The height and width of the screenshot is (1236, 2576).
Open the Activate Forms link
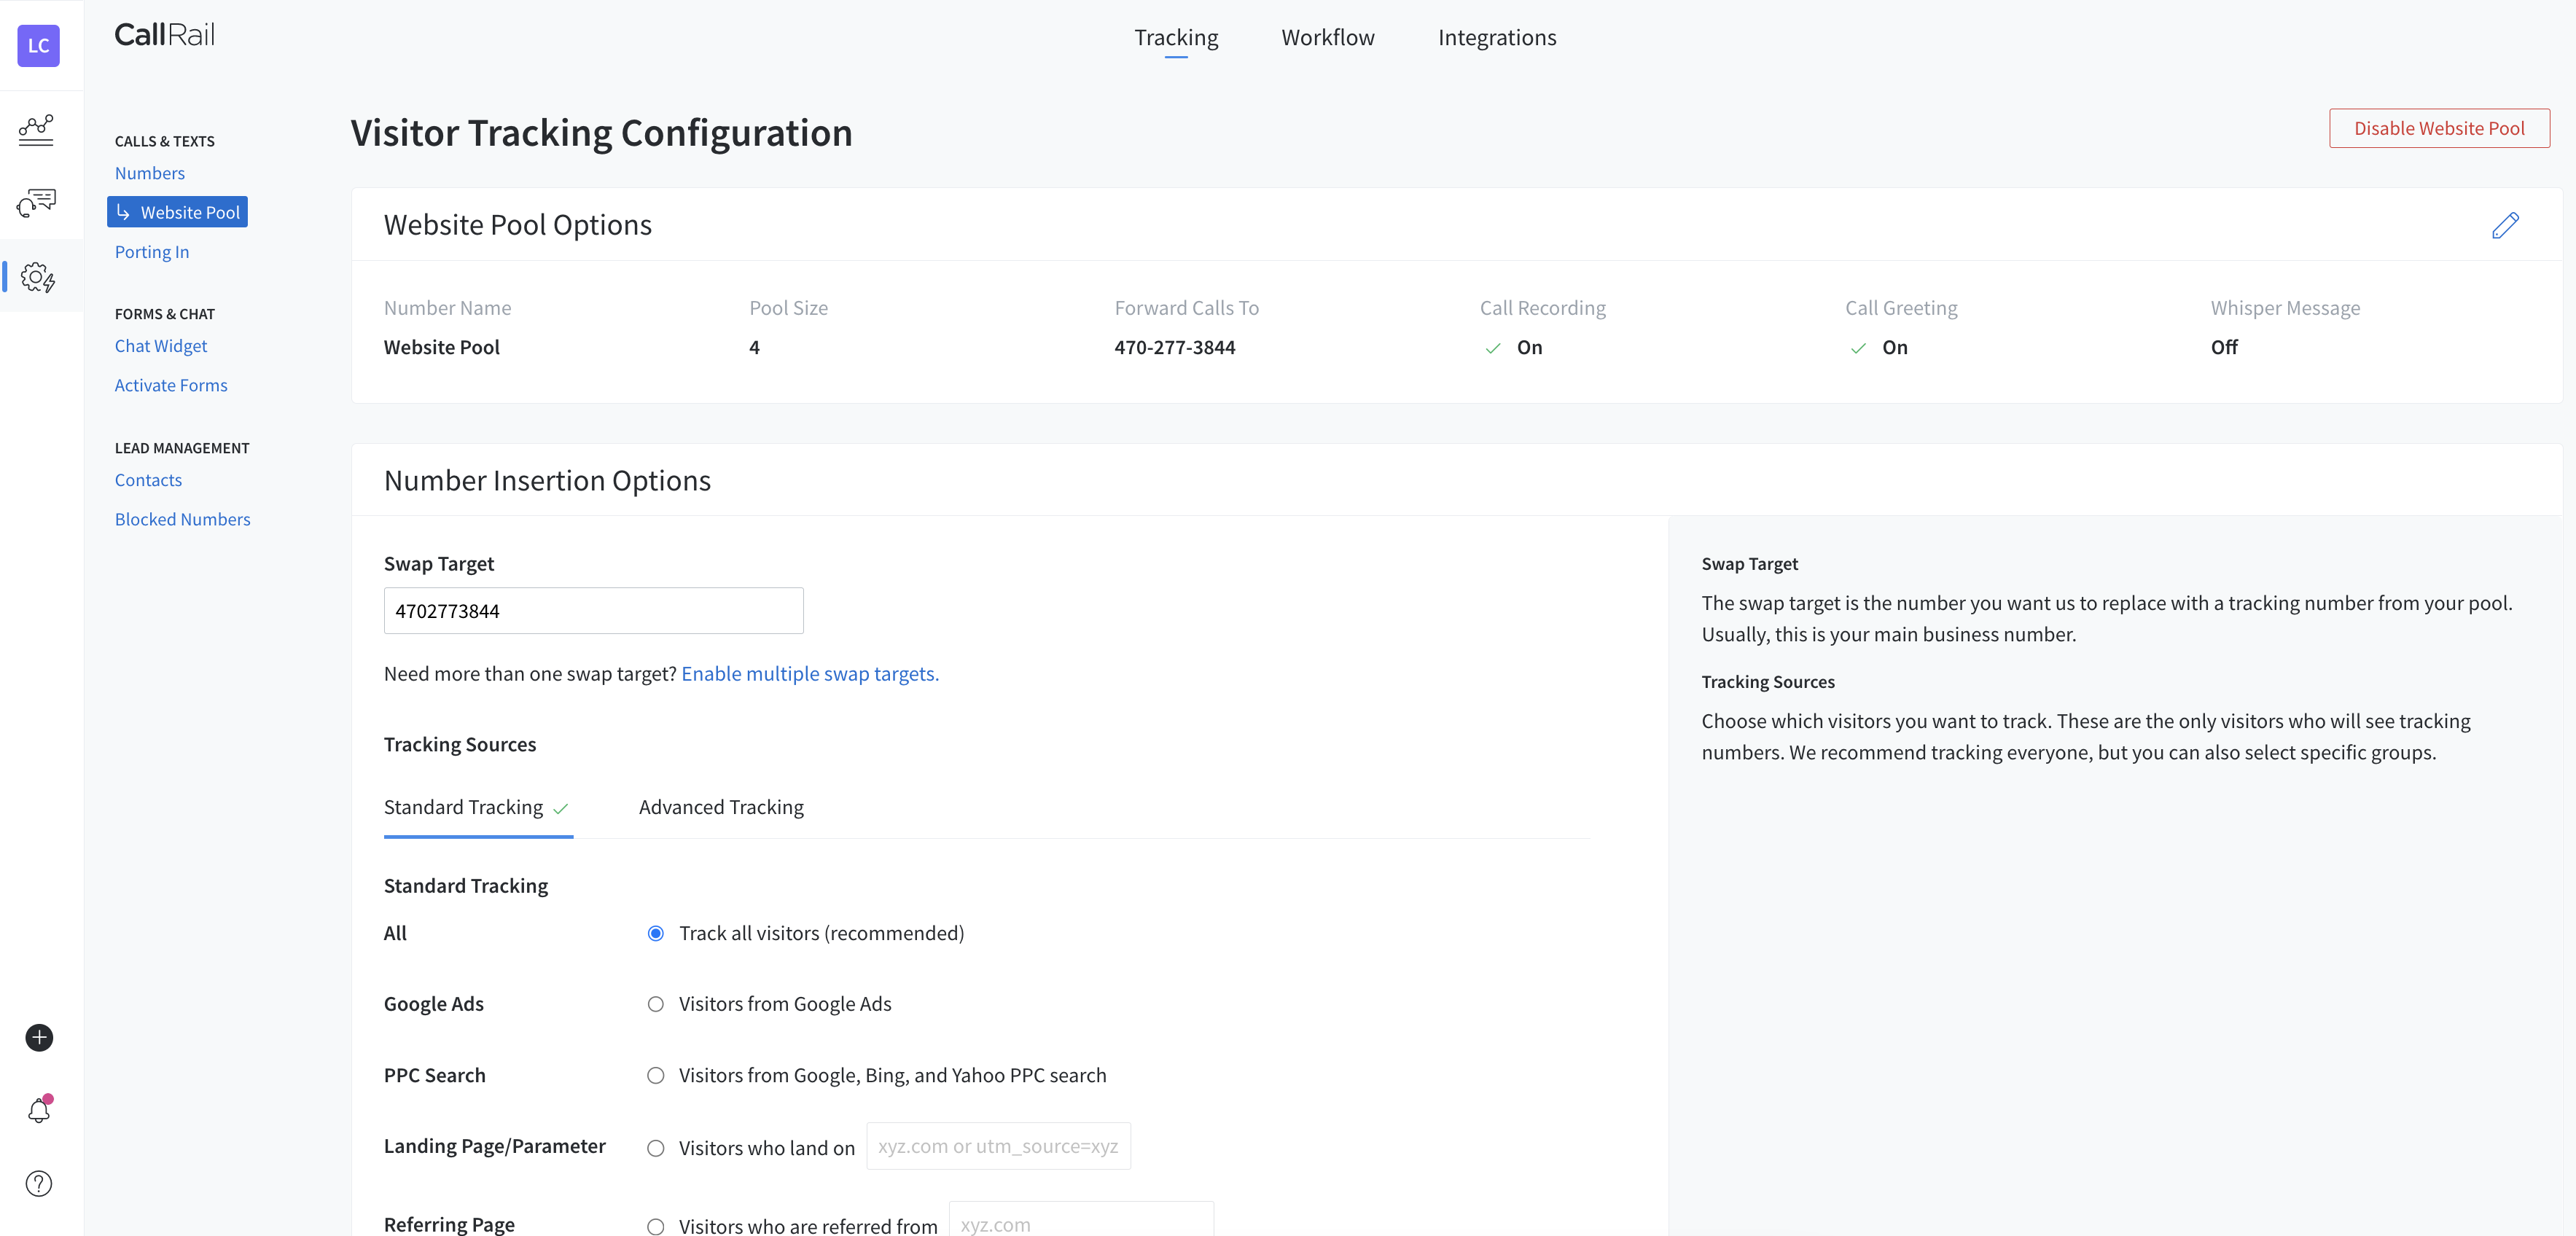click(171, 385)
